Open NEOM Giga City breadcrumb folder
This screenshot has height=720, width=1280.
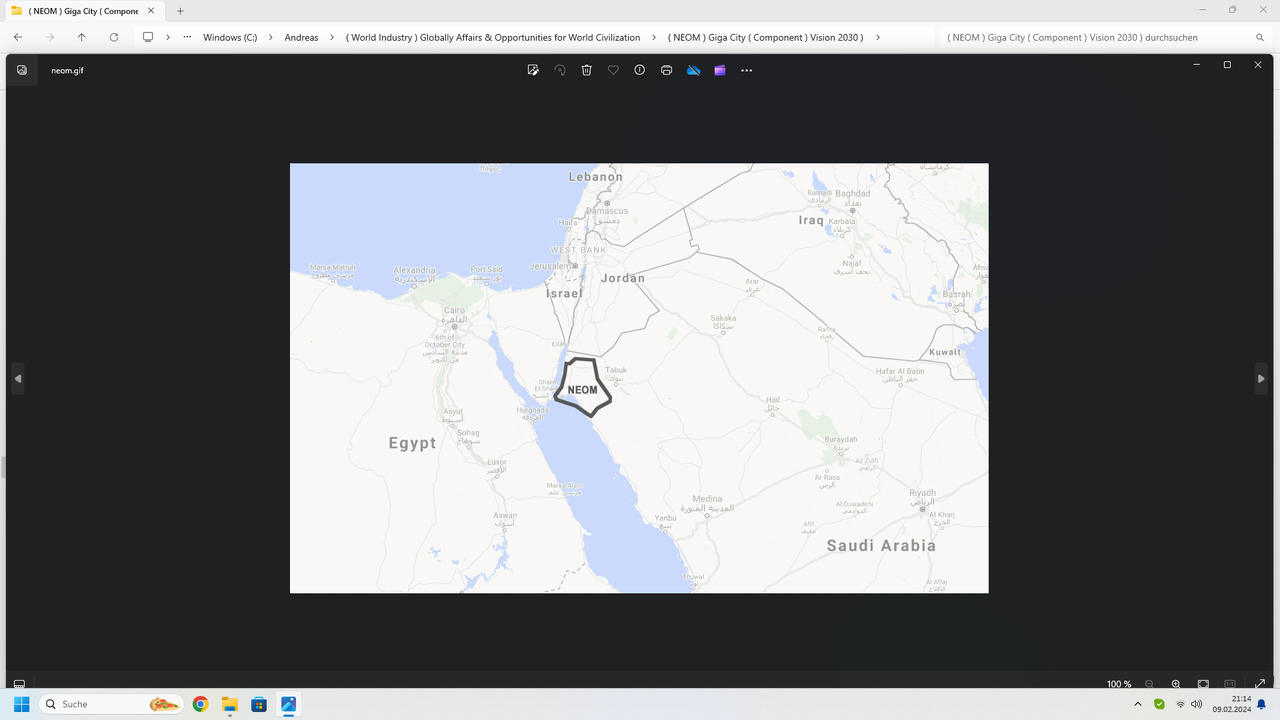[765, 37]
